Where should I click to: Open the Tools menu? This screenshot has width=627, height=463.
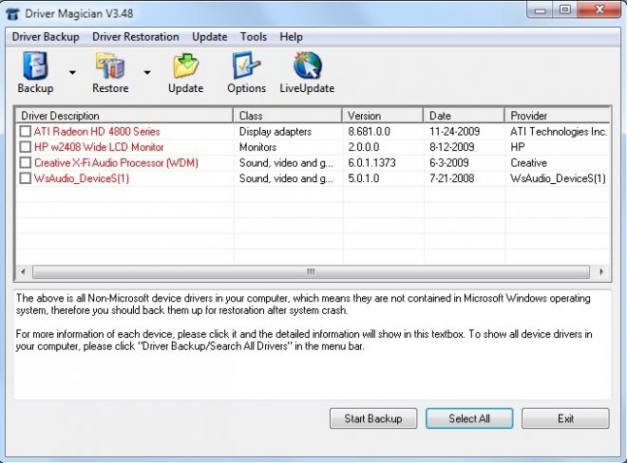point(254,37)
